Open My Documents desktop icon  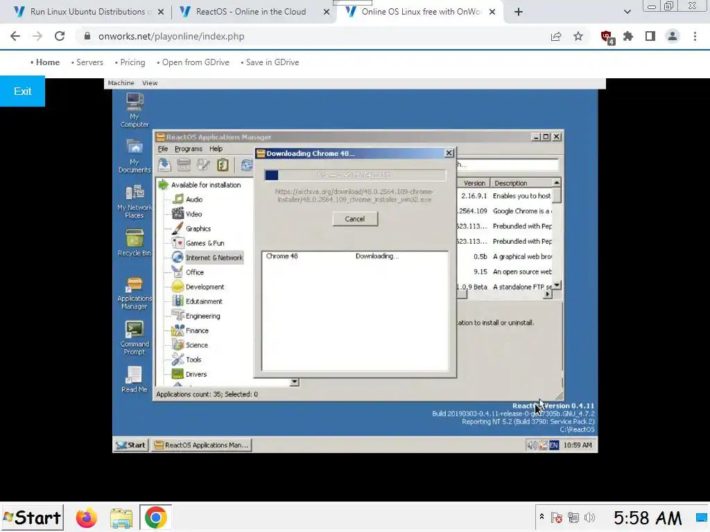click(x=135, y=156)
